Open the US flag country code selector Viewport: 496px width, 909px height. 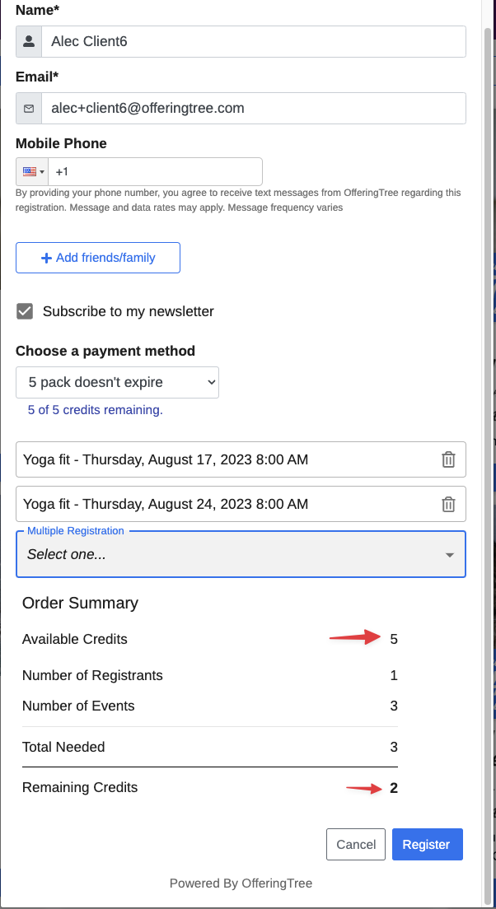(32, 171)
